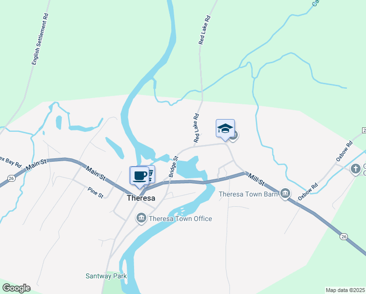Open the graduation cap school marker
Screen dimensions: 366x294
click(225, 129)
